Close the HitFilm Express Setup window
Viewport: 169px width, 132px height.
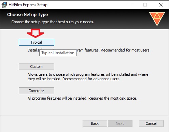161,5
